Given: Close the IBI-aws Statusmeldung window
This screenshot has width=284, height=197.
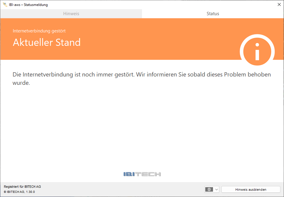Looking at the screenshot, I should coord(279,4).
